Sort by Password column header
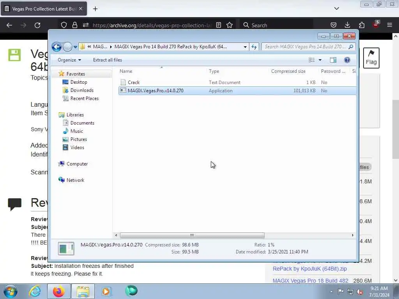 click(x=333, y=71)
